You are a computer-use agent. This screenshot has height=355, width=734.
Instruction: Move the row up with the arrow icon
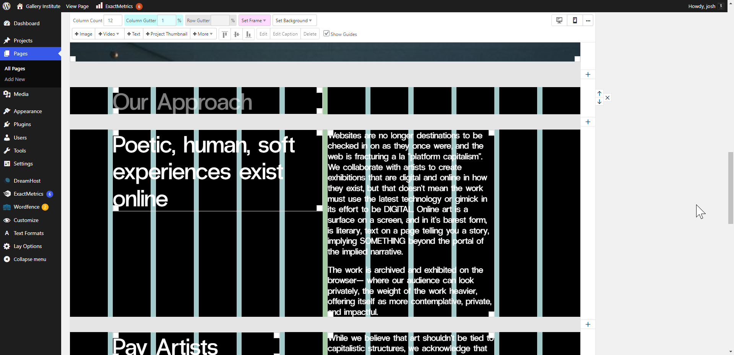click(x=599, y=93)
